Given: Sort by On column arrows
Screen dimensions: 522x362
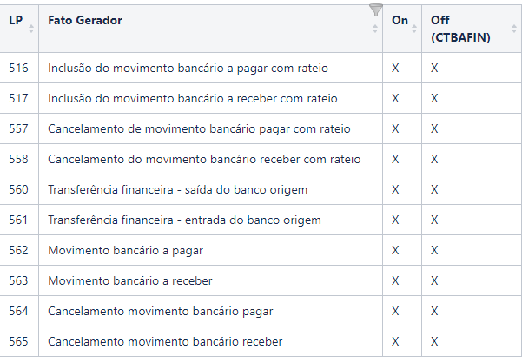Looking at the screenshot, I should click(414, 29).
